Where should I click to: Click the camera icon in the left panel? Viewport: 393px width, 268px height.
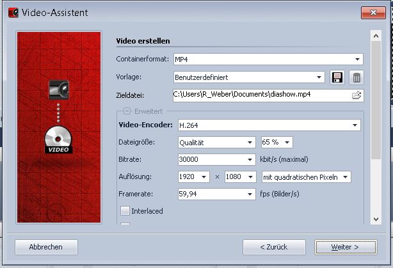[x=59, y=90]
